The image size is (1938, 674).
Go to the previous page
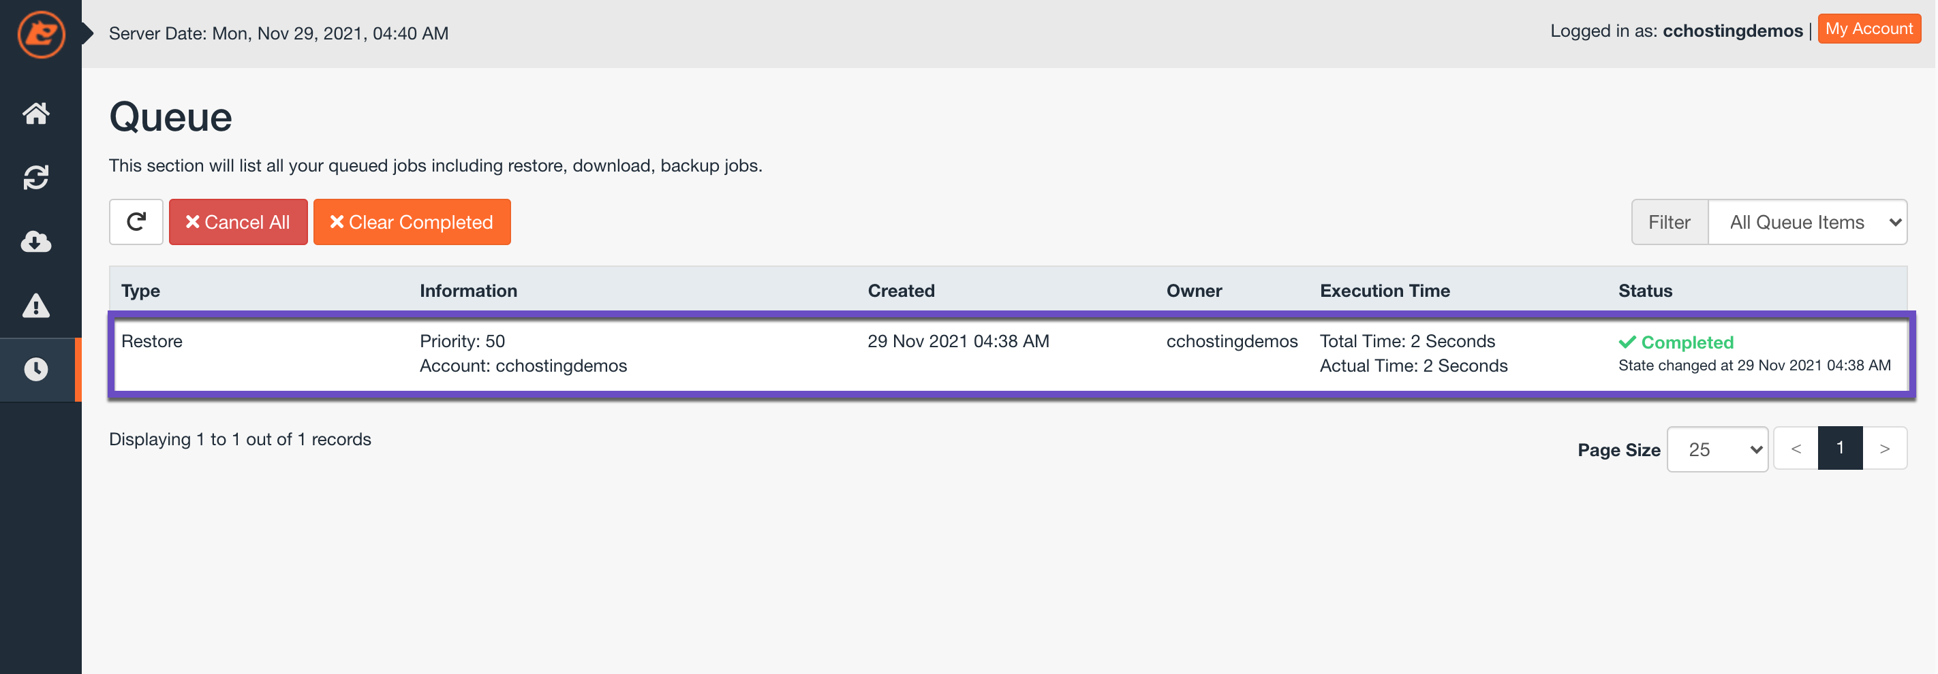pos(1795,449)
